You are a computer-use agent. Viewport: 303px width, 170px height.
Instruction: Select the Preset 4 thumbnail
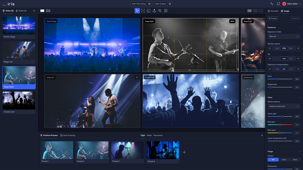[163, 150]
